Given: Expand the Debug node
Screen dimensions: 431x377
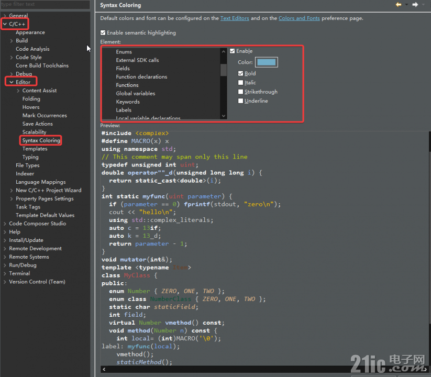Looking at the screenshot, I should pos(12,74).
